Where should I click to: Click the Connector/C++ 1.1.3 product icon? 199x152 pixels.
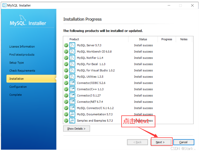pyautogui.click(x=72, y=89)
